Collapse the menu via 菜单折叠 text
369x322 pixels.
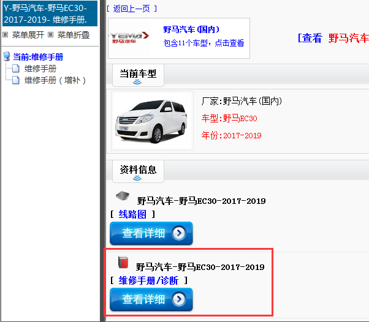(74, 35)
